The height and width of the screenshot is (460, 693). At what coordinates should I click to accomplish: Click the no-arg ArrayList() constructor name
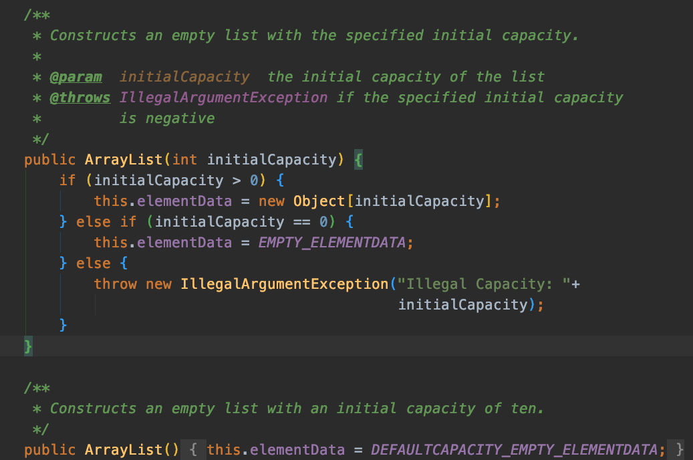(x=124, y=450)
